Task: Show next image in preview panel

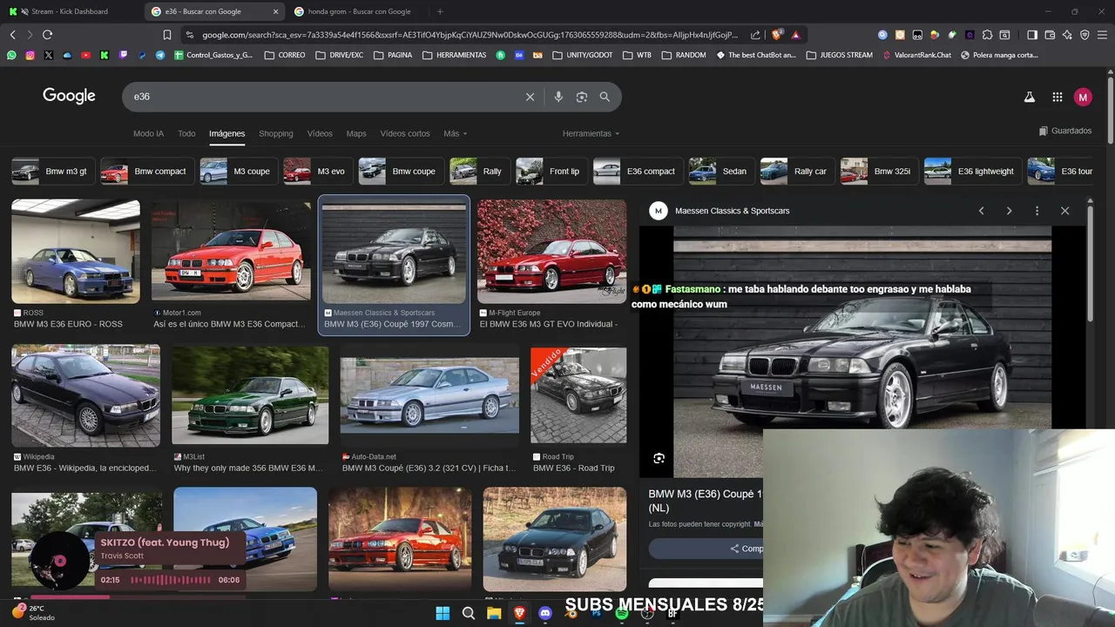Action: coord(1009,211)
